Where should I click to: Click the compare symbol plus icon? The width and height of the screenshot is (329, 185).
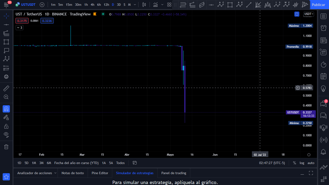pos(42,5)
